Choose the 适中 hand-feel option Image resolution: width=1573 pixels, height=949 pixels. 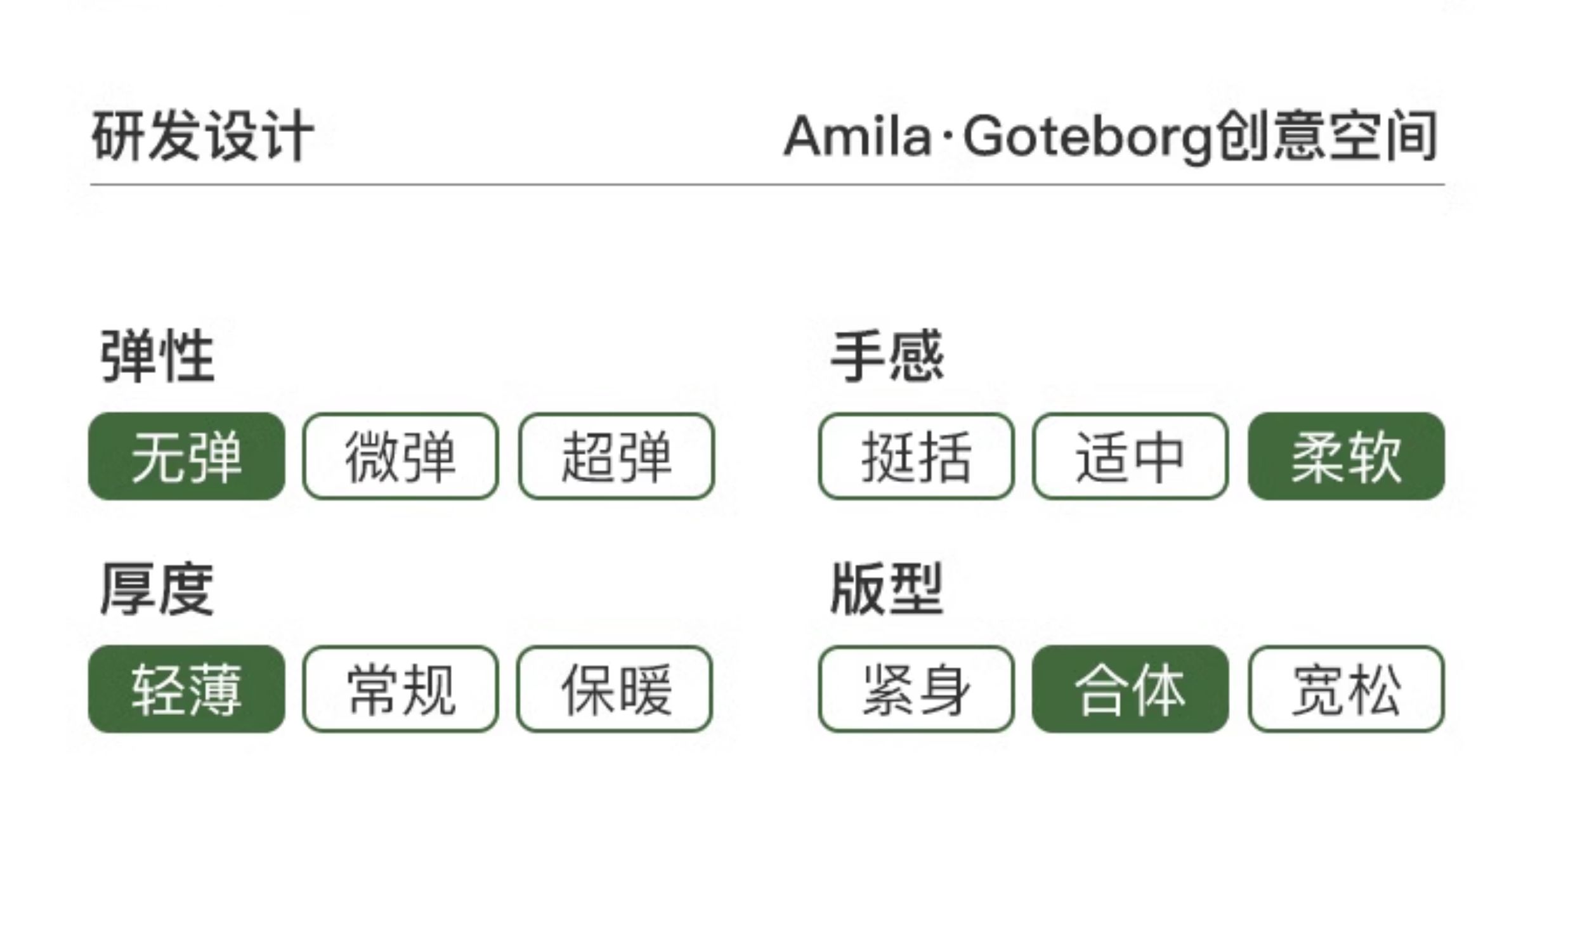pos(1130,456)
